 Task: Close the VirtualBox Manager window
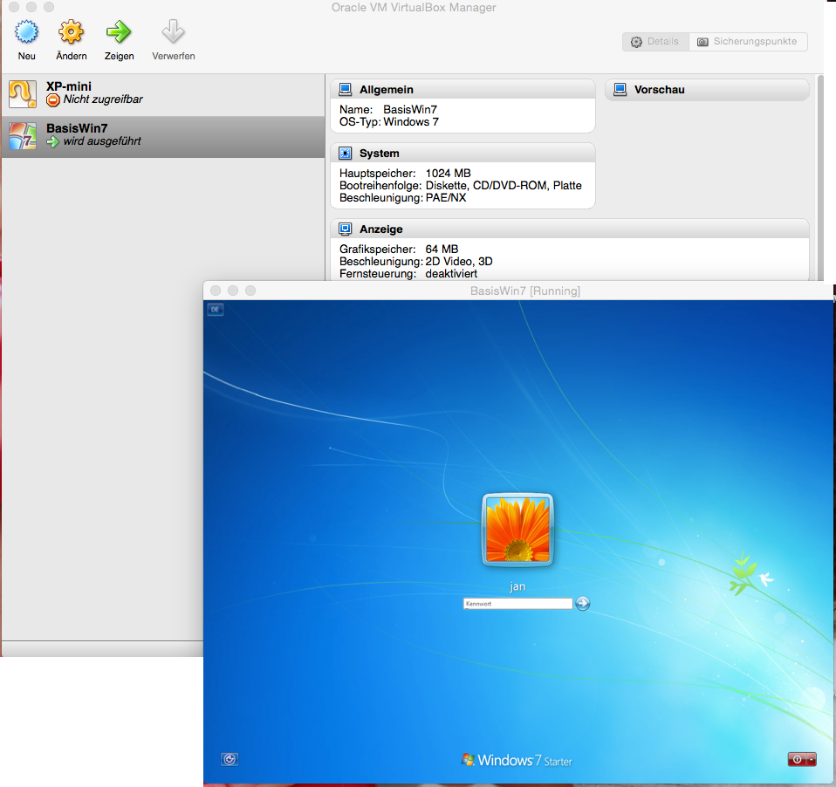point(14,7)
